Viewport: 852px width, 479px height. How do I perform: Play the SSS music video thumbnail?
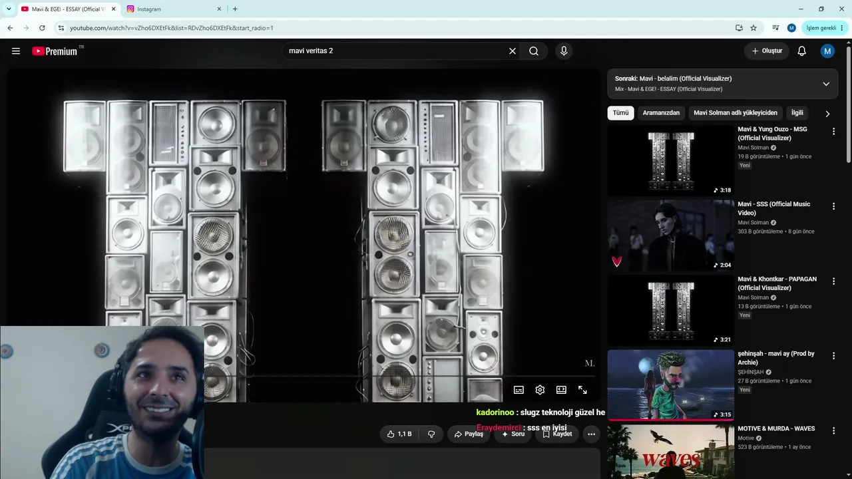pyautogui.click(x=670, y=236)
